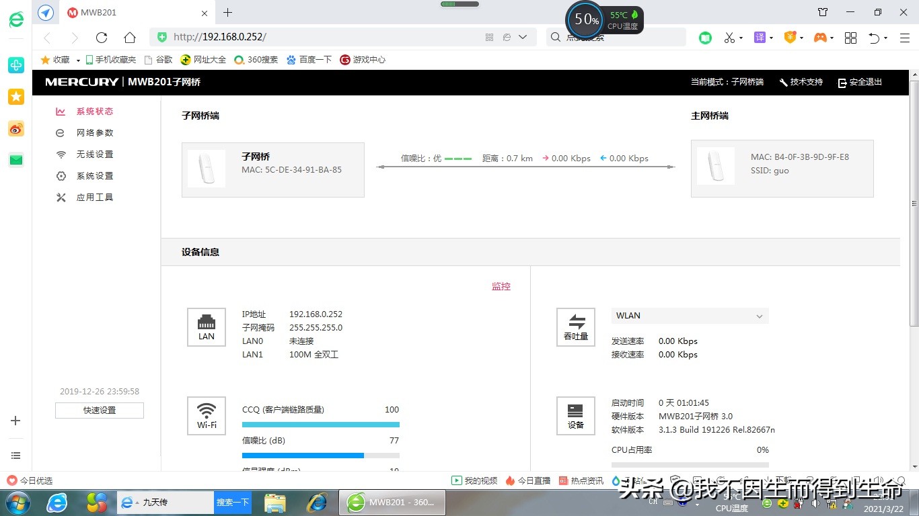Click the right page scrollbar
The image size is (919, 516).
point(913,202)
